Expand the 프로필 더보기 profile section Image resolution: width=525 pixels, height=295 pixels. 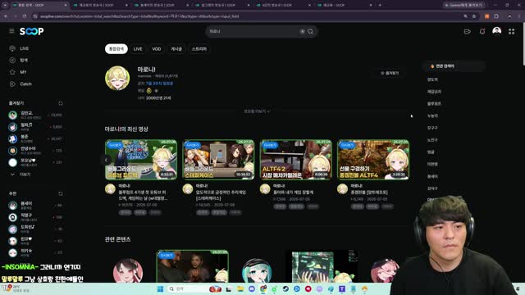click(x=257, y=111)
